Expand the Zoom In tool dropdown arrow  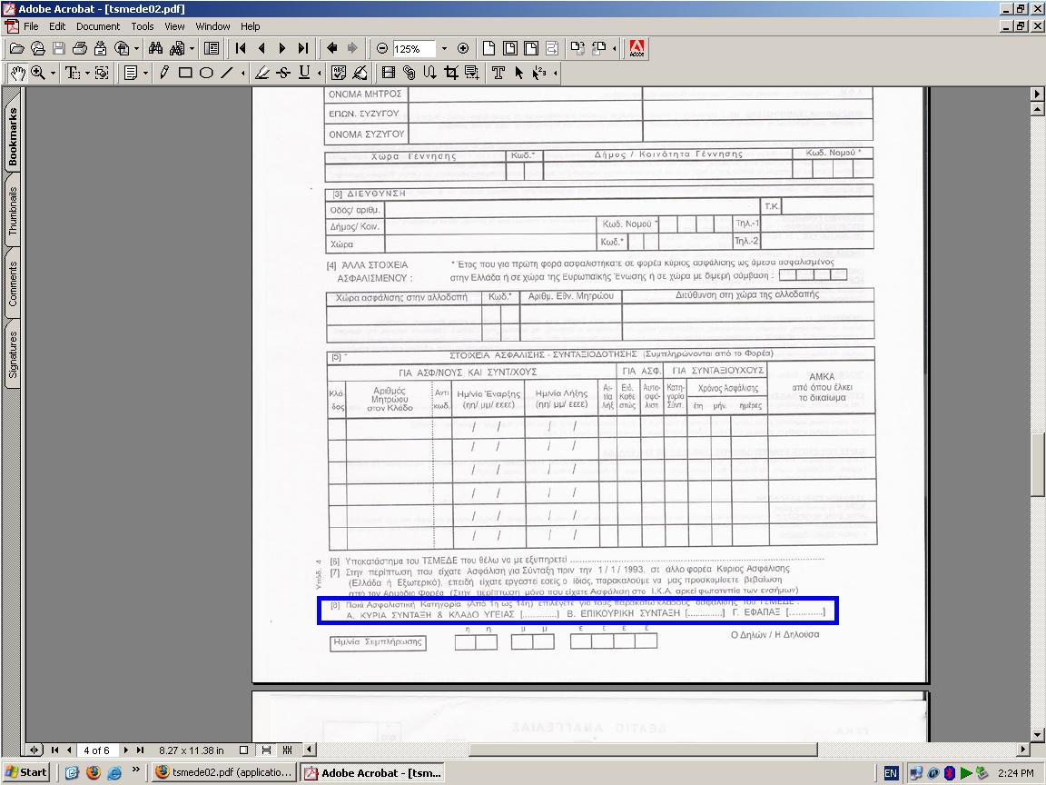pos(53,73)
